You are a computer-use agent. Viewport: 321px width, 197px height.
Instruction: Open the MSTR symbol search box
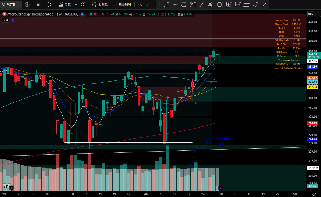point(12,5)
